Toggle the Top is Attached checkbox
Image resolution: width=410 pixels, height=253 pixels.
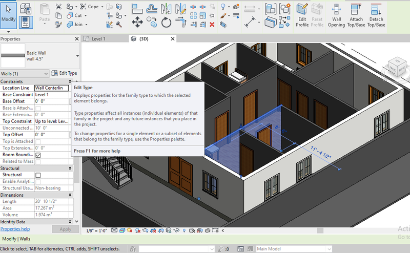pyautogui.click(x=38, y=142)
